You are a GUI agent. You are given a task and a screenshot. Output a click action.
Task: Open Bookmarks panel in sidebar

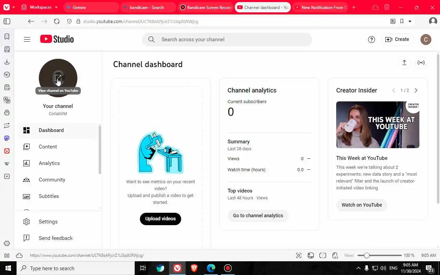(x=7, y=36)
